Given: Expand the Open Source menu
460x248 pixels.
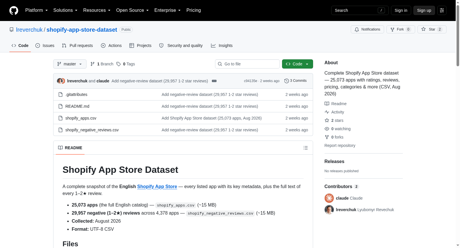Looking at the screenshot, I should [132, 10].
